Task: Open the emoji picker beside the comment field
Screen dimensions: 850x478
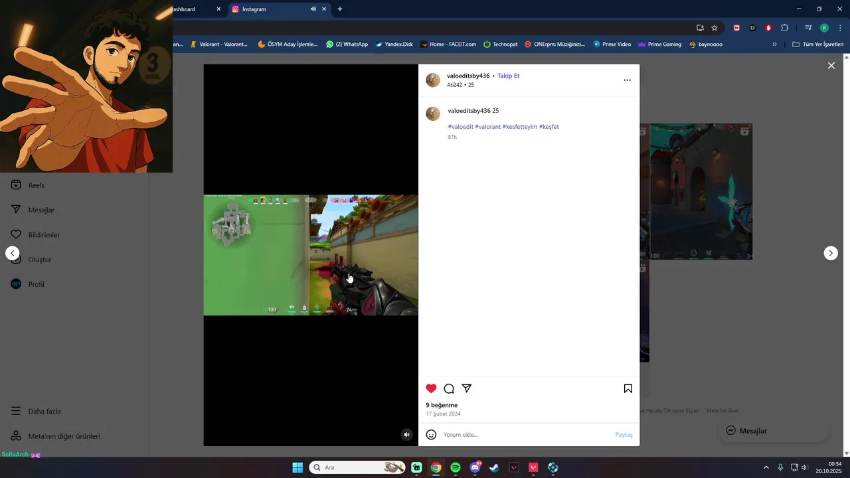Action: click(x=431, y=434)
